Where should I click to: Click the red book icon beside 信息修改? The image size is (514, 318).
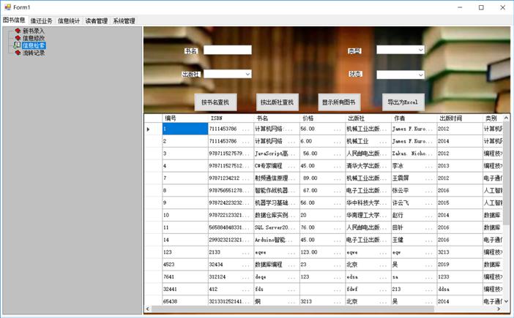[18, 38]
